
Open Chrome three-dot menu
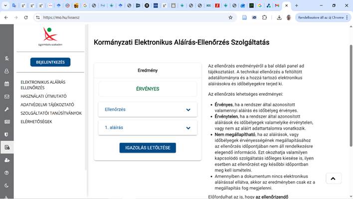click(347, 17)
